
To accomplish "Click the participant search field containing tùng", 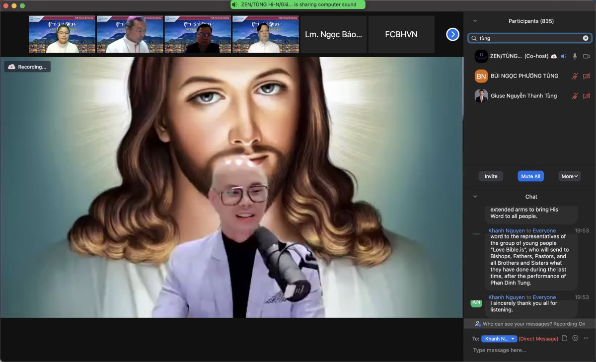I will (x=529, y=38).
